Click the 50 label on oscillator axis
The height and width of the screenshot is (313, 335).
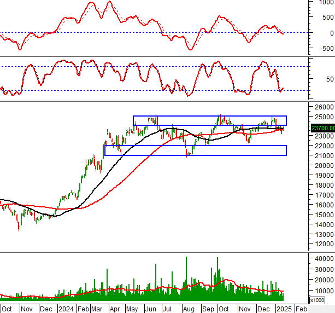coord(330,79)
